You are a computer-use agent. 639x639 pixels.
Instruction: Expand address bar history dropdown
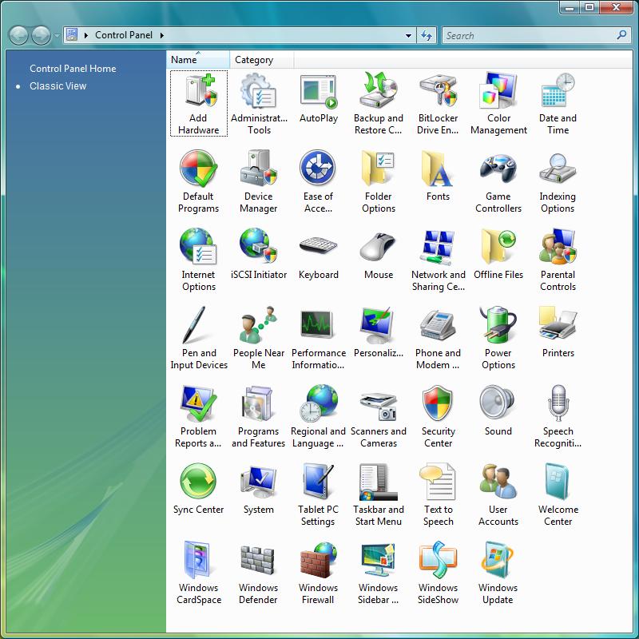coord(408,35)
